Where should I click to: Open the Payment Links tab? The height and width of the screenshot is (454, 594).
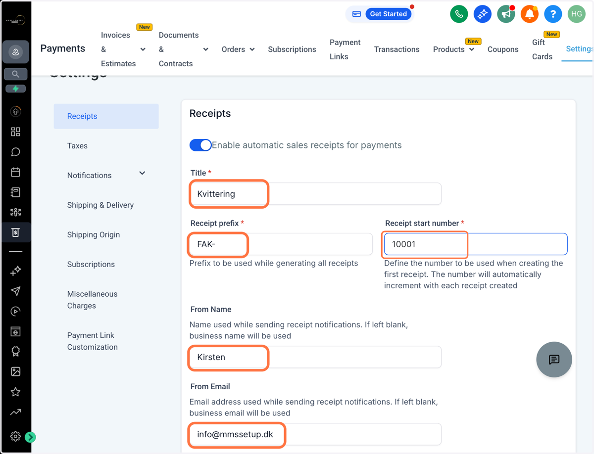pos(345,49)
